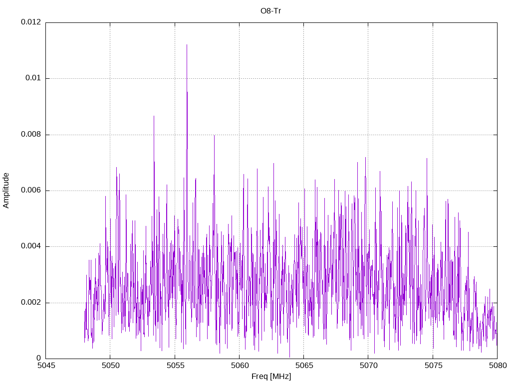Click the 0.012 y-axis tick value
The image size is (511, 383).
coord(31,22)
